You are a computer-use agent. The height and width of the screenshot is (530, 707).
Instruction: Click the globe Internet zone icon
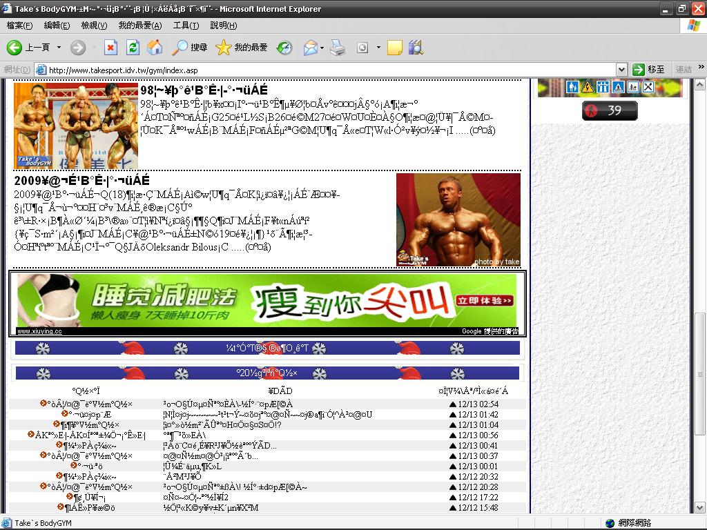pyautogui.click(x=610, y=523)
